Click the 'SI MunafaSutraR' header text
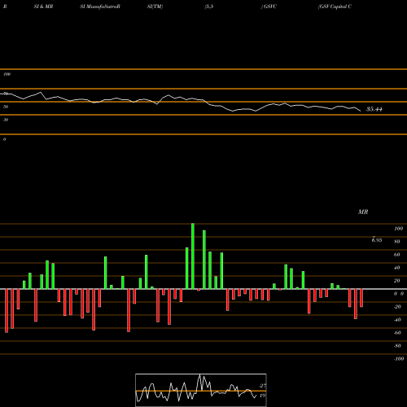 coord(100,7)
